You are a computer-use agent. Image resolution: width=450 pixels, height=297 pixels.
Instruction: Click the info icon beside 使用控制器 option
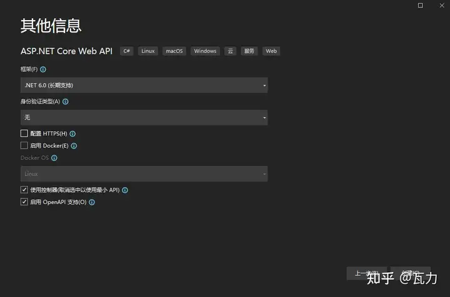point(125,190)
